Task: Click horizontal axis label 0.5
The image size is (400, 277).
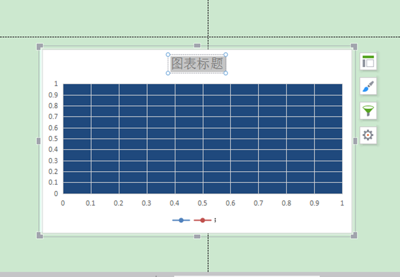Action: coord(202,203)
